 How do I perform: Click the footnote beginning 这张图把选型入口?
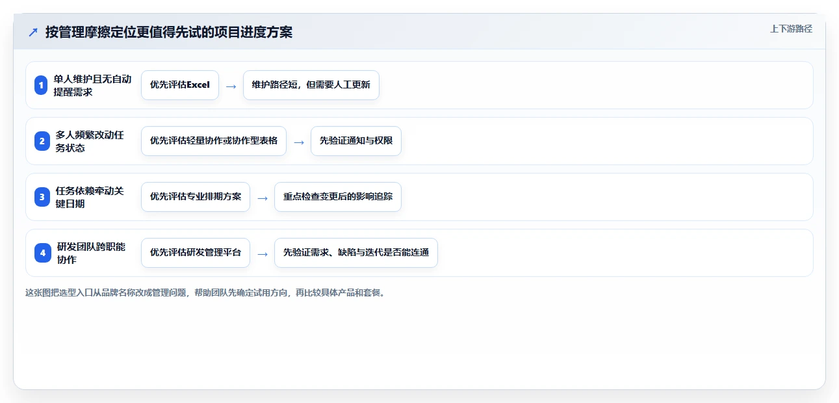tap(207, 292)
